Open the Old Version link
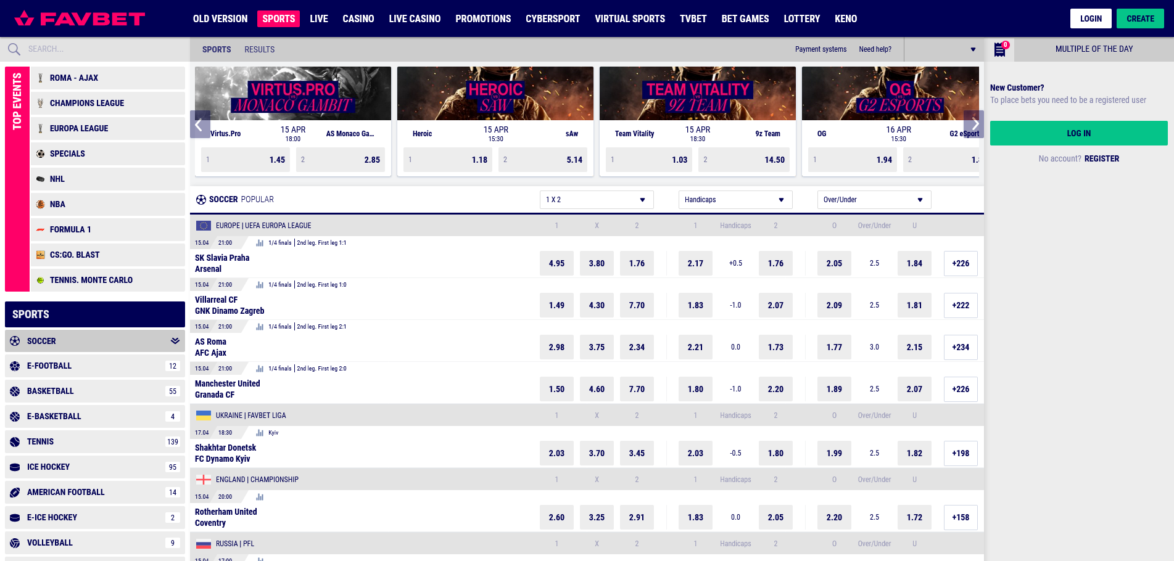The height and width of the screenshot is (561, 1174). click(x=220, y=18)
